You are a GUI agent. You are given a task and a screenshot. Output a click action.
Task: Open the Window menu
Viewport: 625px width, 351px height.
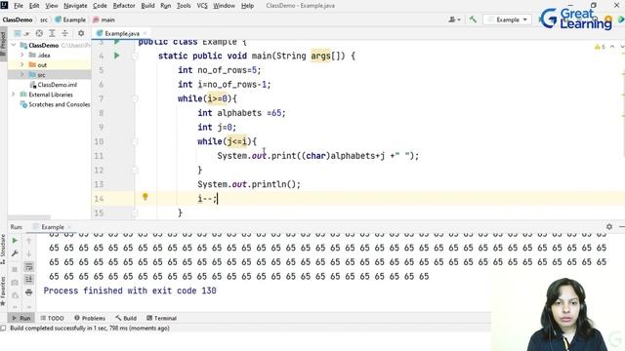(224, 6)
